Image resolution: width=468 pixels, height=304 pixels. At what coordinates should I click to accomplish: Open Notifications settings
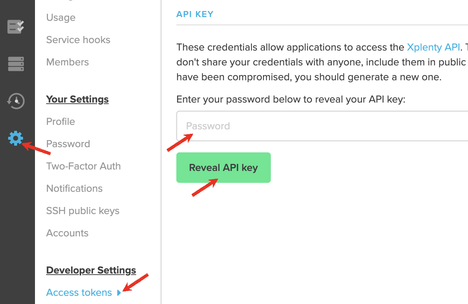74,188
